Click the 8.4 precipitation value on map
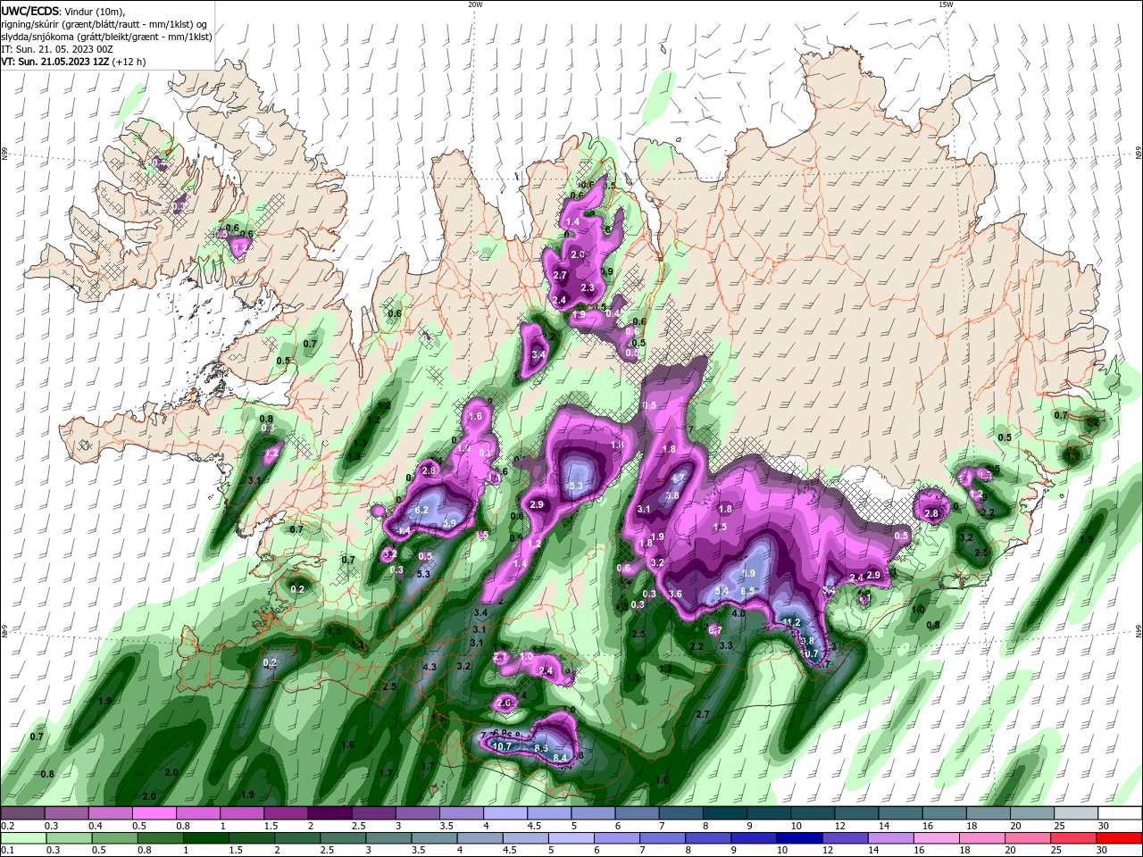Image resolution: width=1143 pixels, height=857 pixels. (561, 758)
